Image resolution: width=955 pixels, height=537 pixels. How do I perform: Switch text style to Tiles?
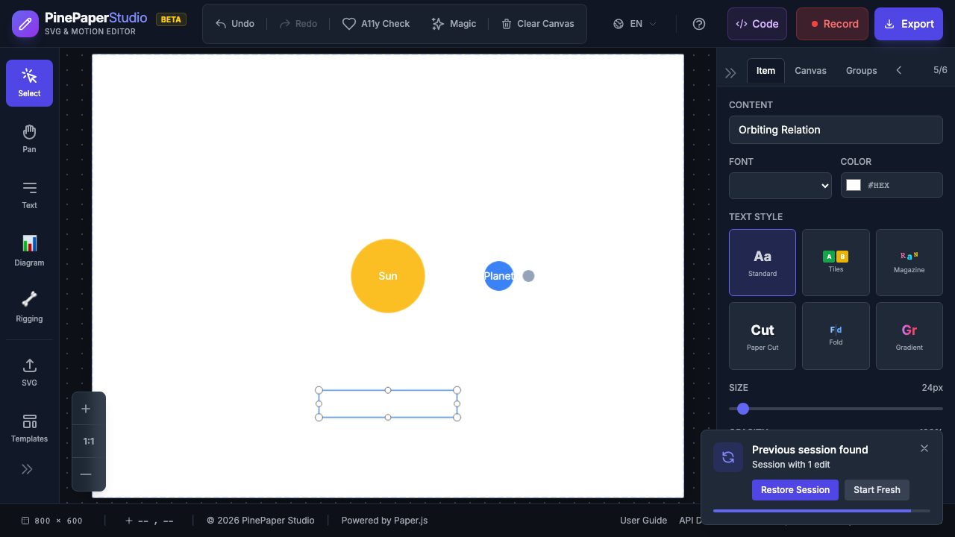coord(836,262)
